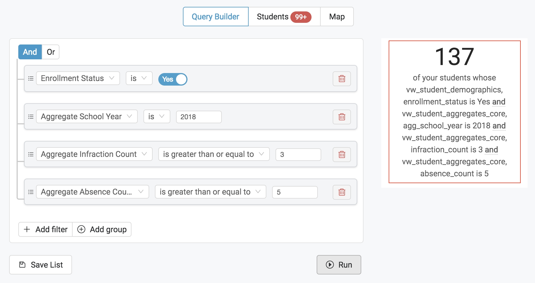Open the Aggregate Infraction Count operator dropdown

[214, 154]
